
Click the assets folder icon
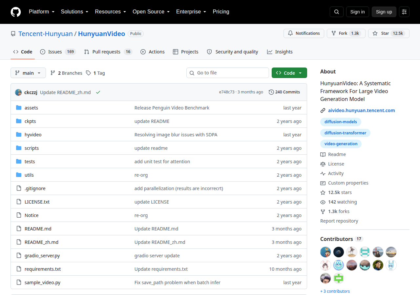19,108
